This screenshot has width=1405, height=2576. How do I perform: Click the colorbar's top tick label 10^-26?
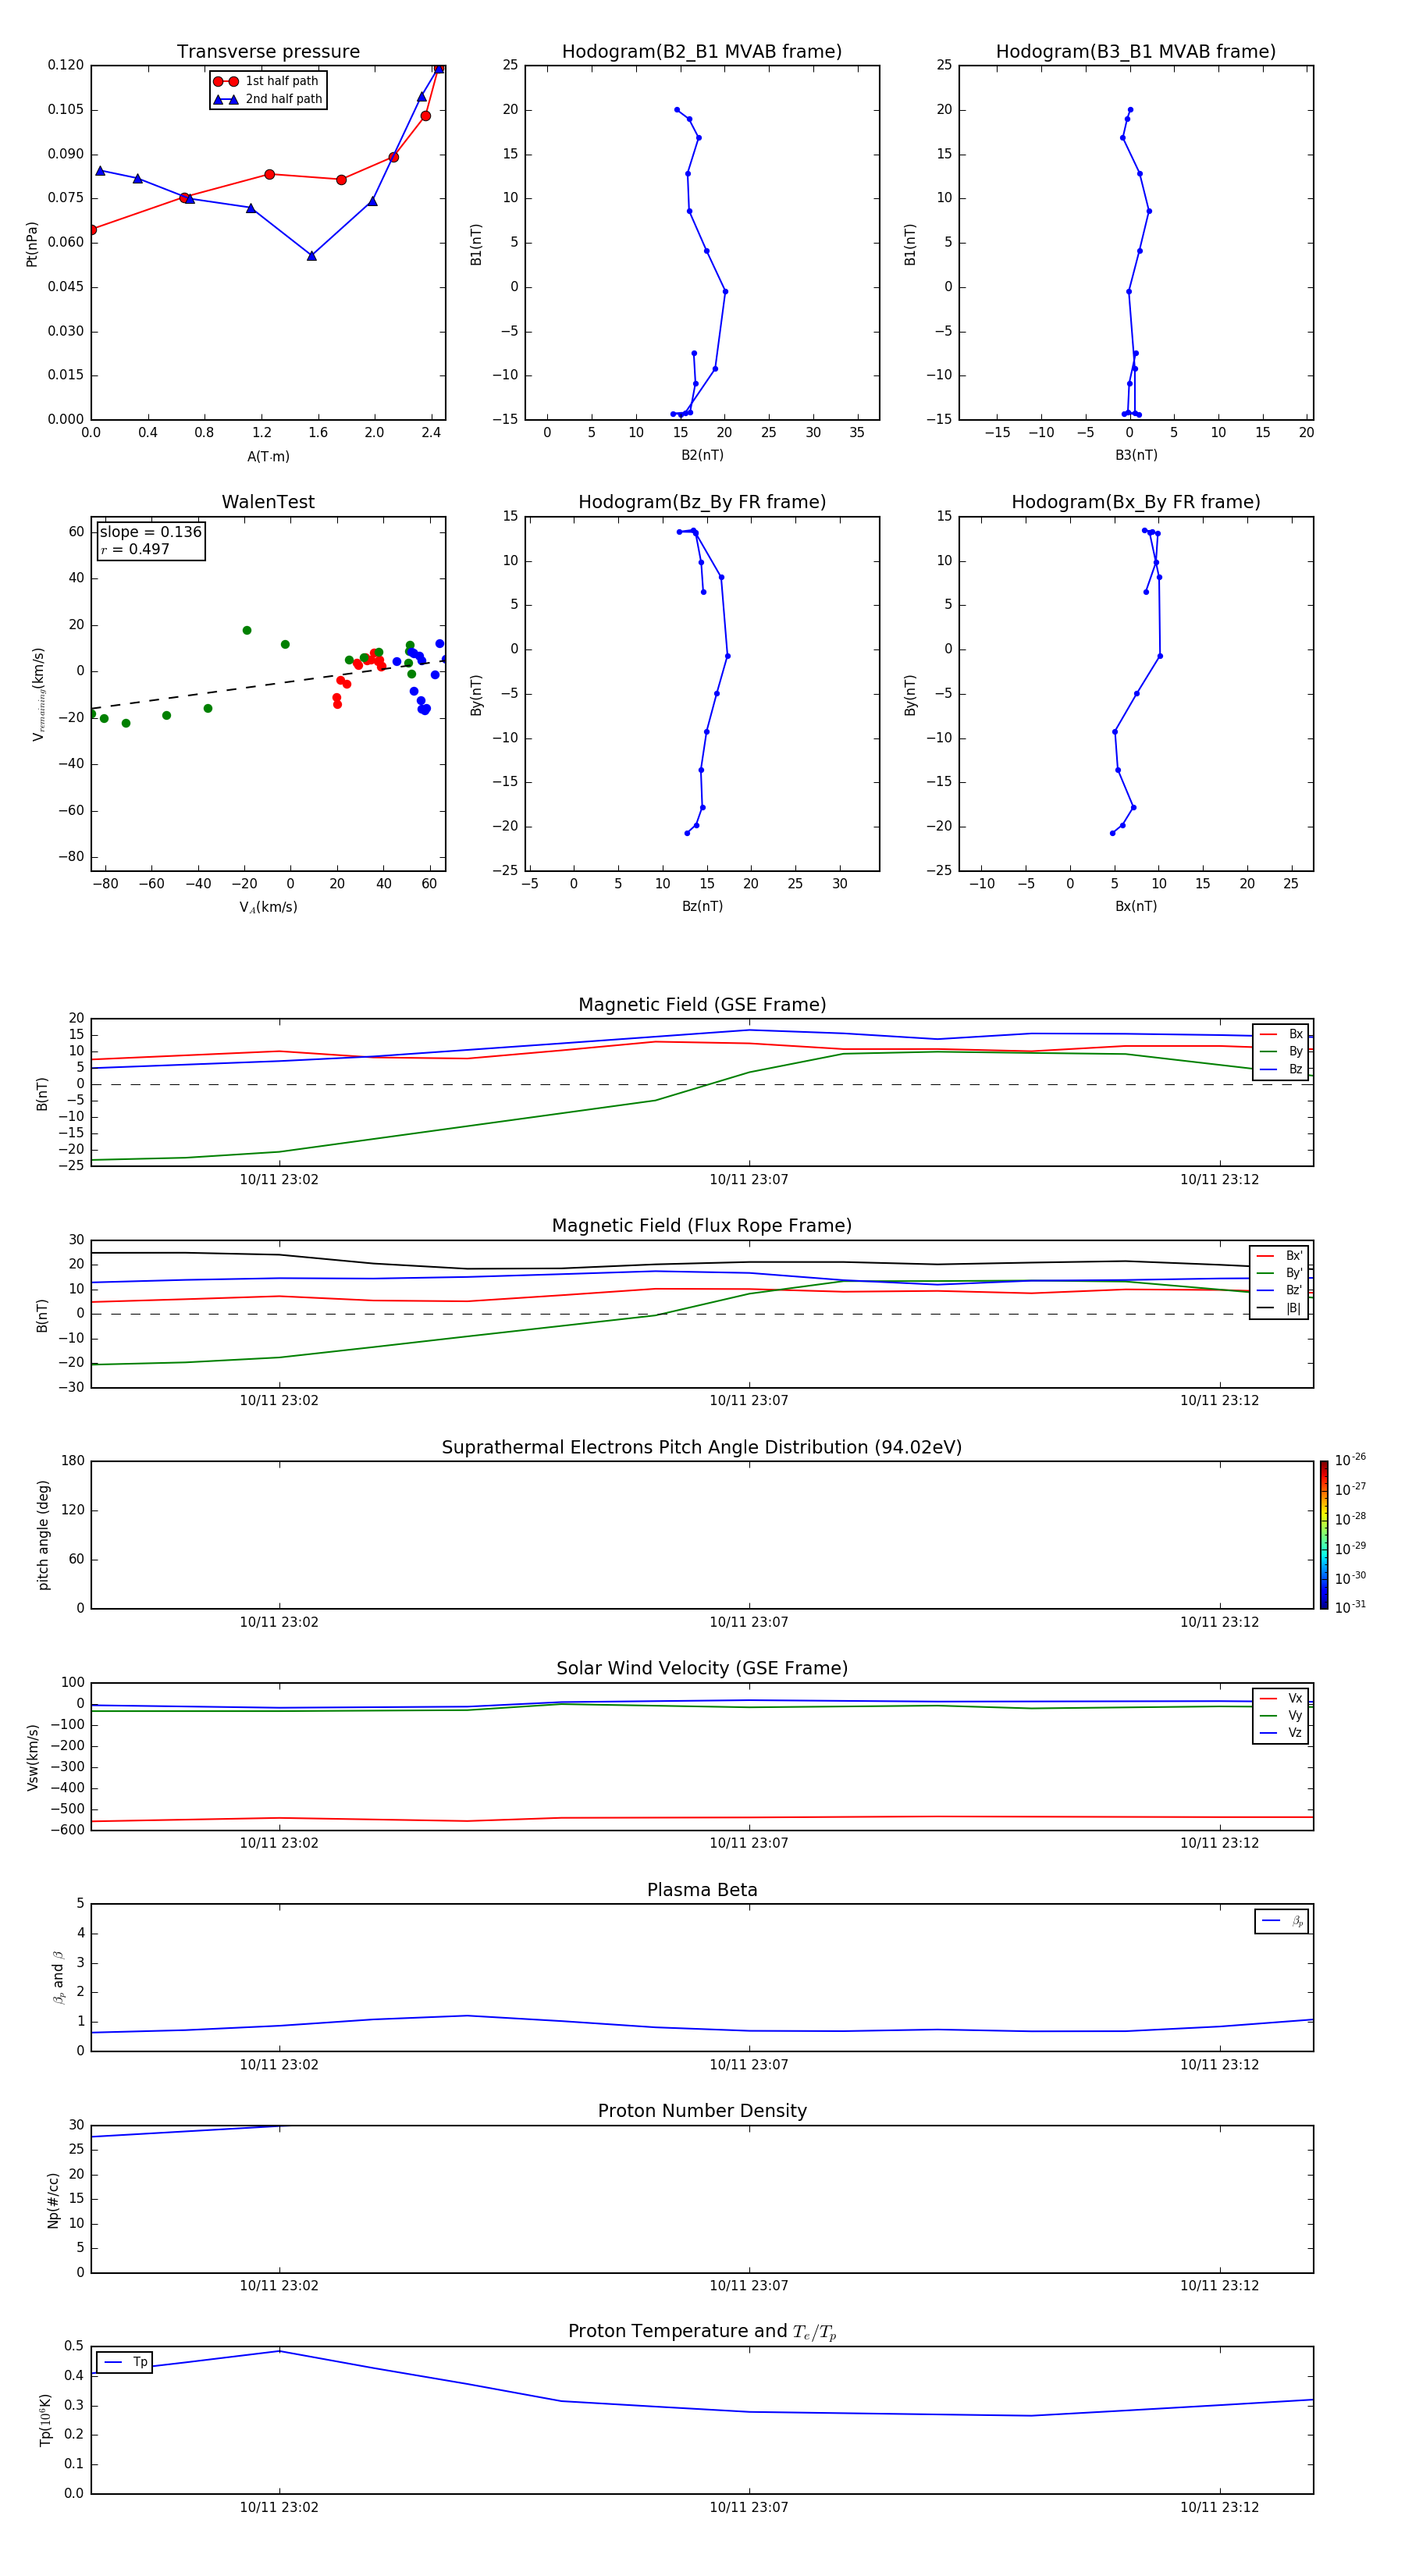click(1350, 1461)
